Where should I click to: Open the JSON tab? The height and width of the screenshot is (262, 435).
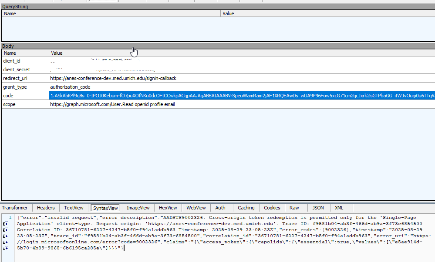(x=318, y=208)
